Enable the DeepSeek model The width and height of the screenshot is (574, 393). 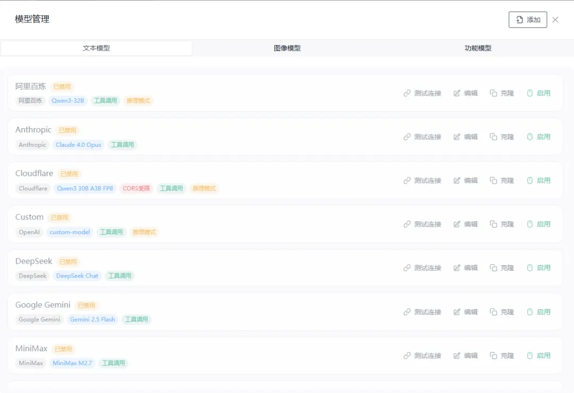(x=538, y=268)
